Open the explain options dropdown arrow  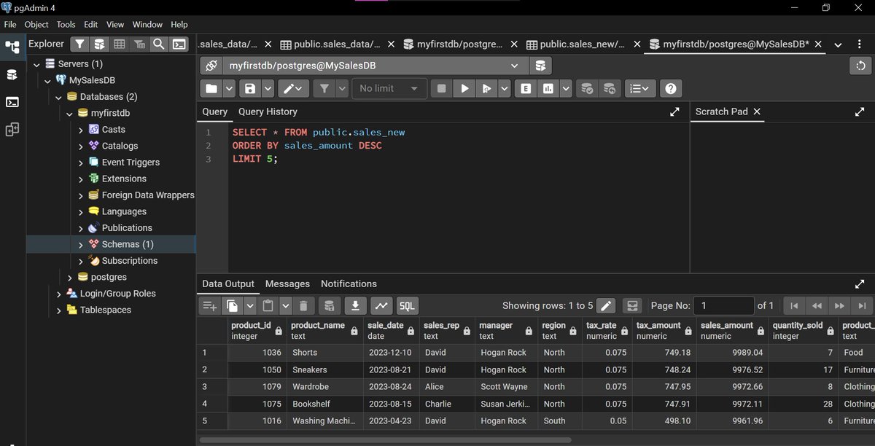(565, 88)
